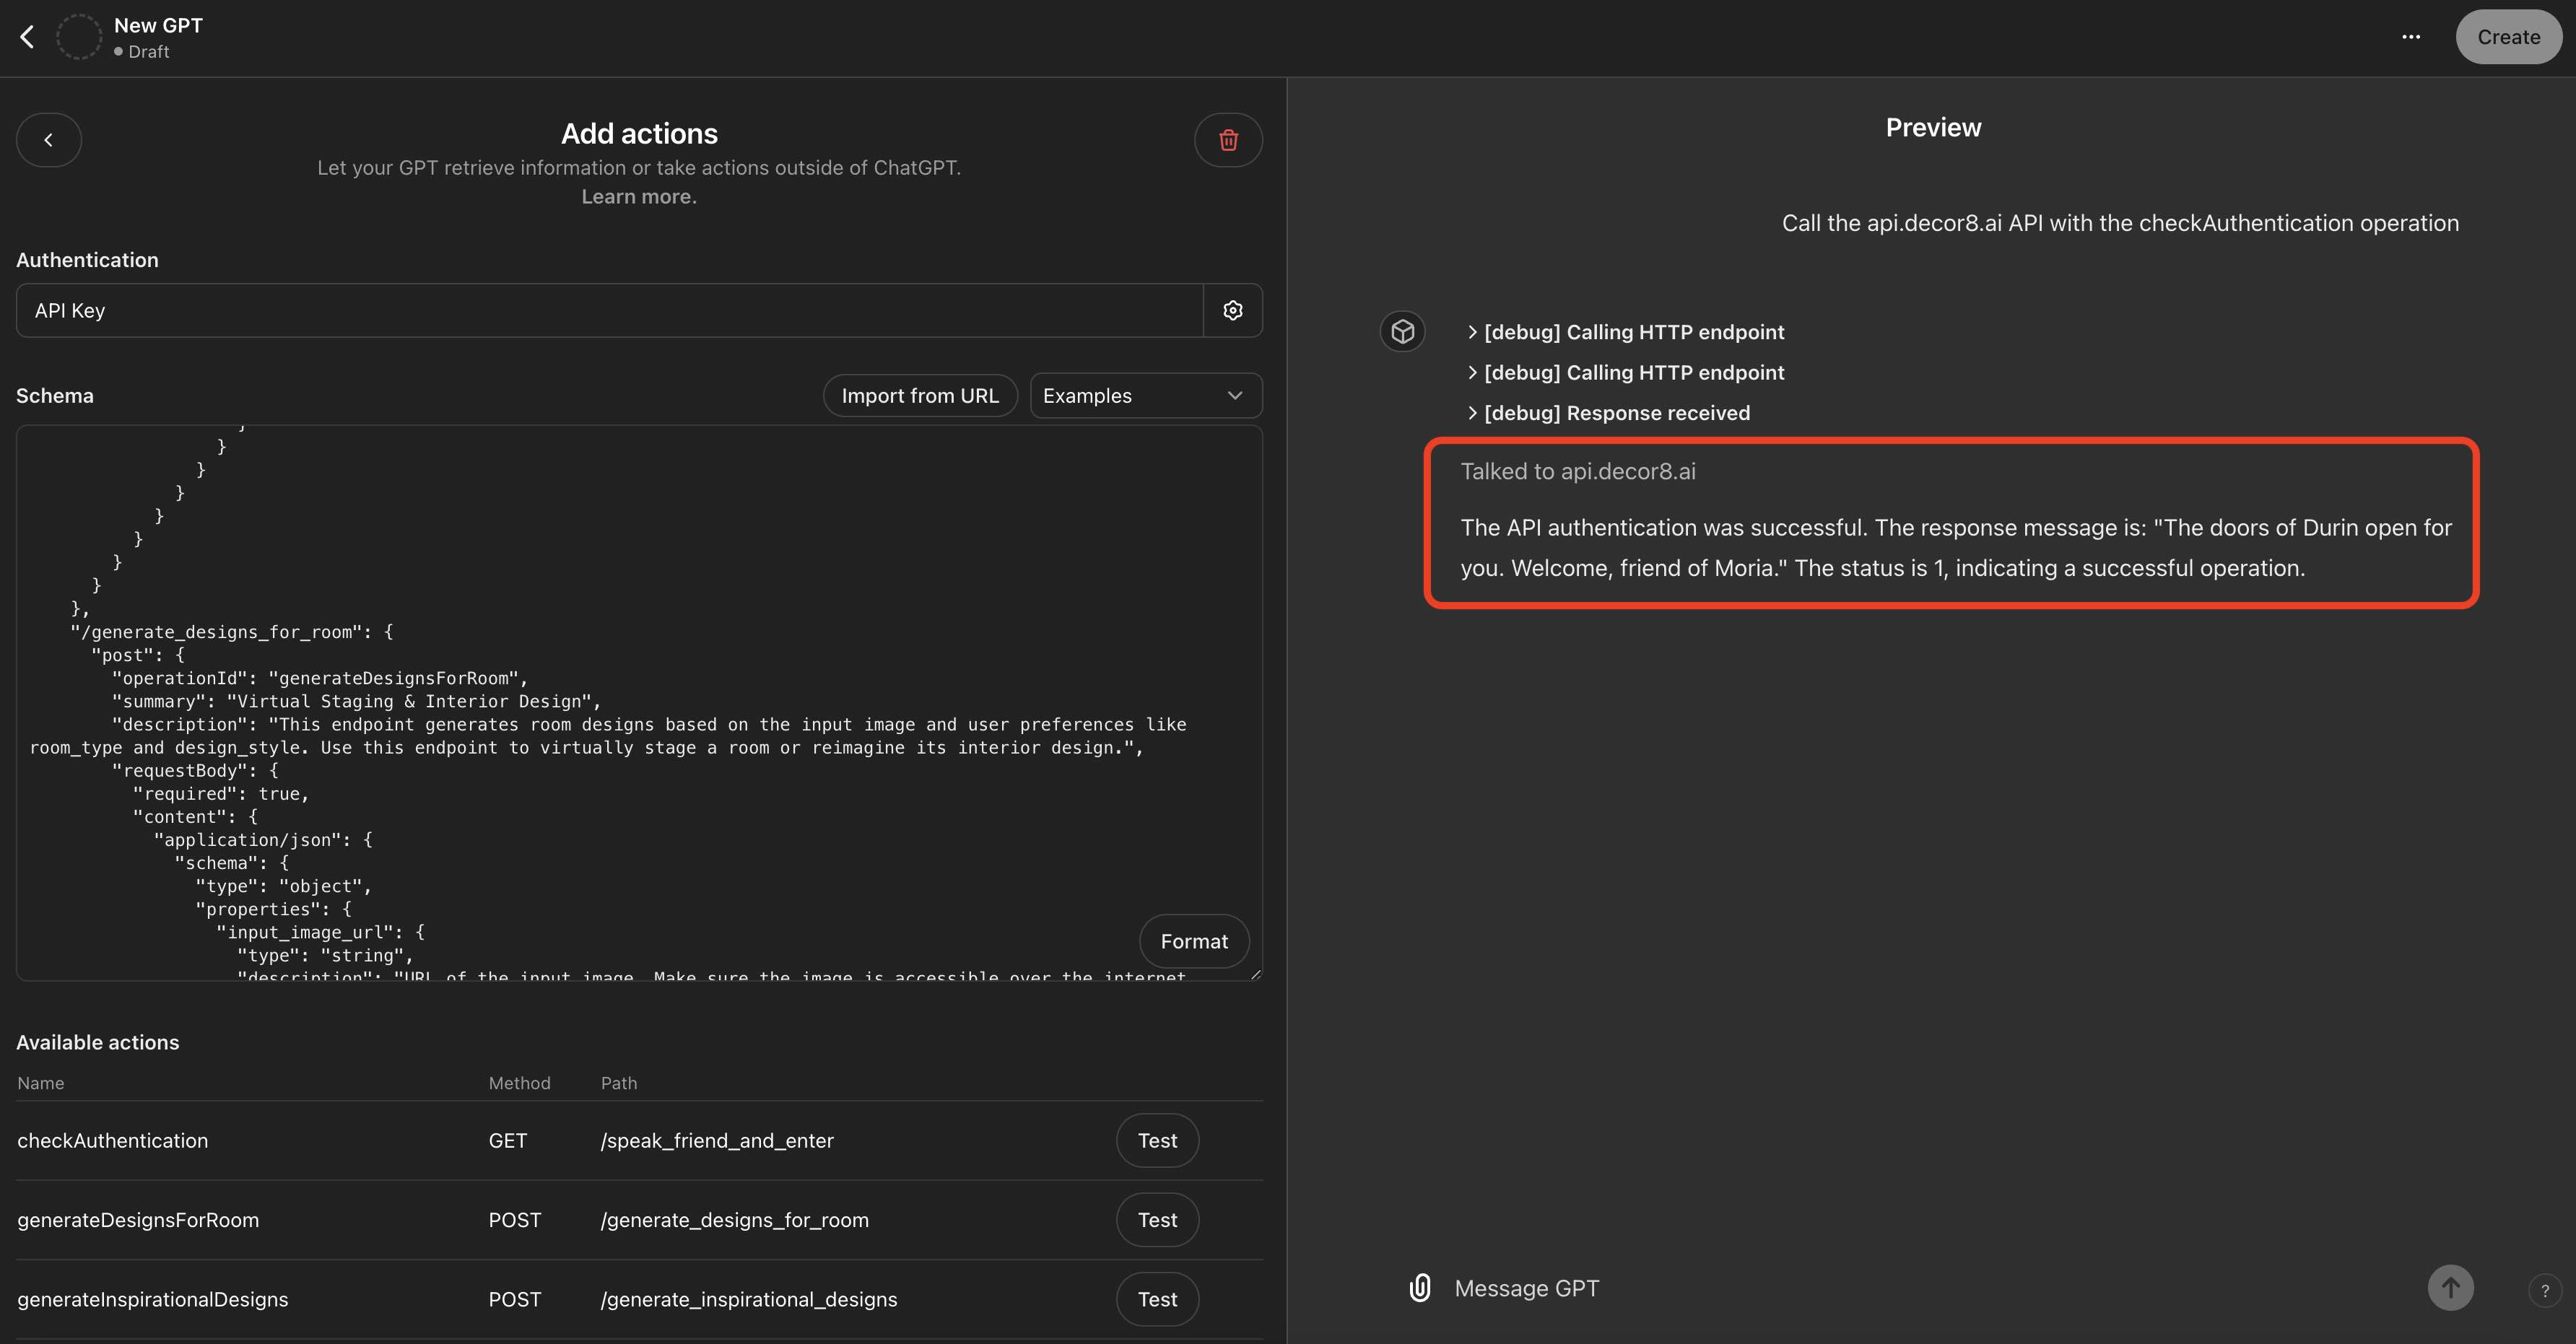This screenshot has height=1344, width=2576.
Task: Select the /generate_inspirational_designs path
Action: (x=749, y=1299)
